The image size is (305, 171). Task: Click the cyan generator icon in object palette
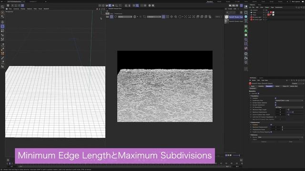(246, 17)
